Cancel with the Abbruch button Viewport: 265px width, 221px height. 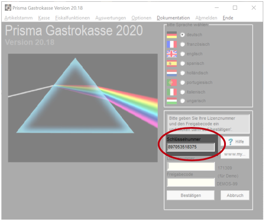point(235,196)
